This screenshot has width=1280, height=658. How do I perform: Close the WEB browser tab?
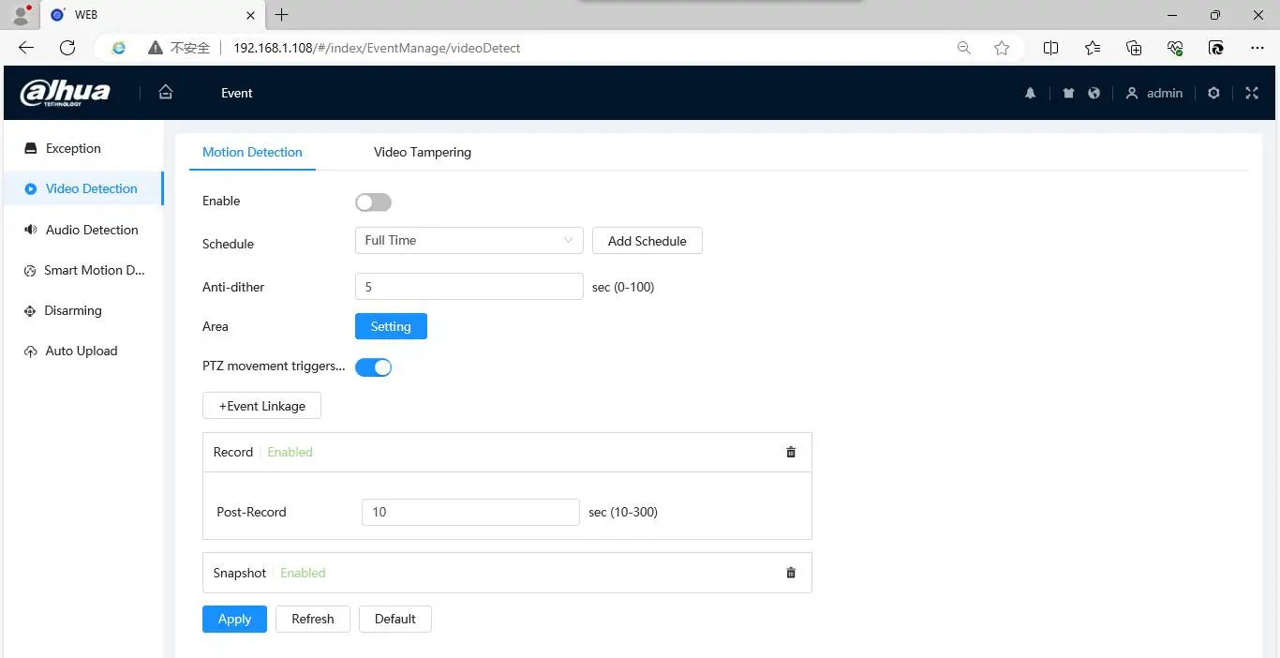point(250,15)
